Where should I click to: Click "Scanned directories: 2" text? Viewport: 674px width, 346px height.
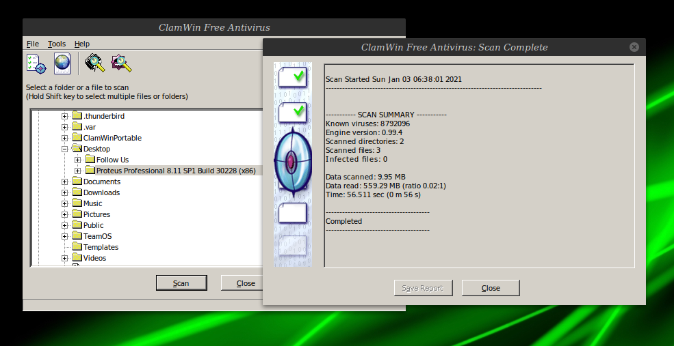[365, 141]
